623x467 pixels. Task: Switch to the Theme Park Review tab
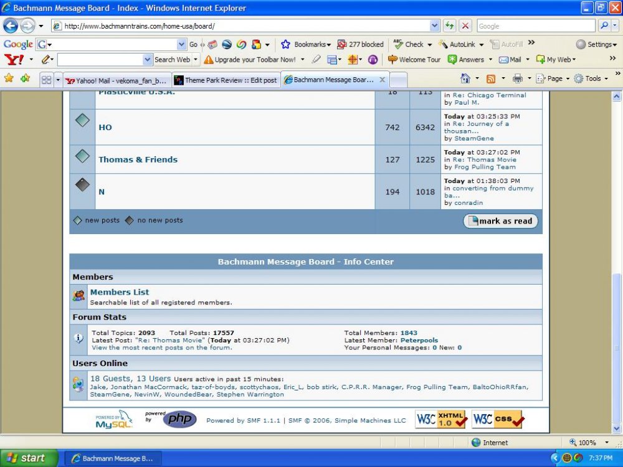coord(226,80)
